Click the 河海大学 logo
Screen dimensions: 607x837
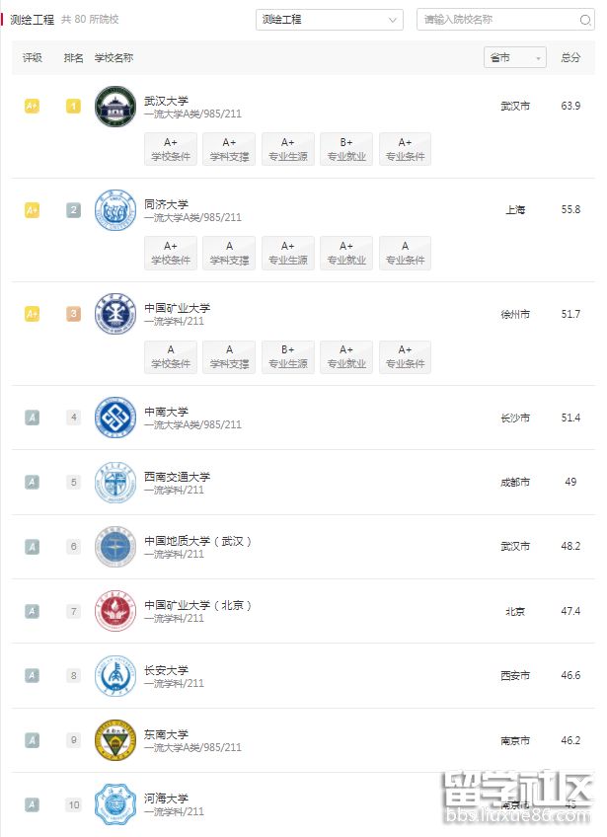pos(115,803)
